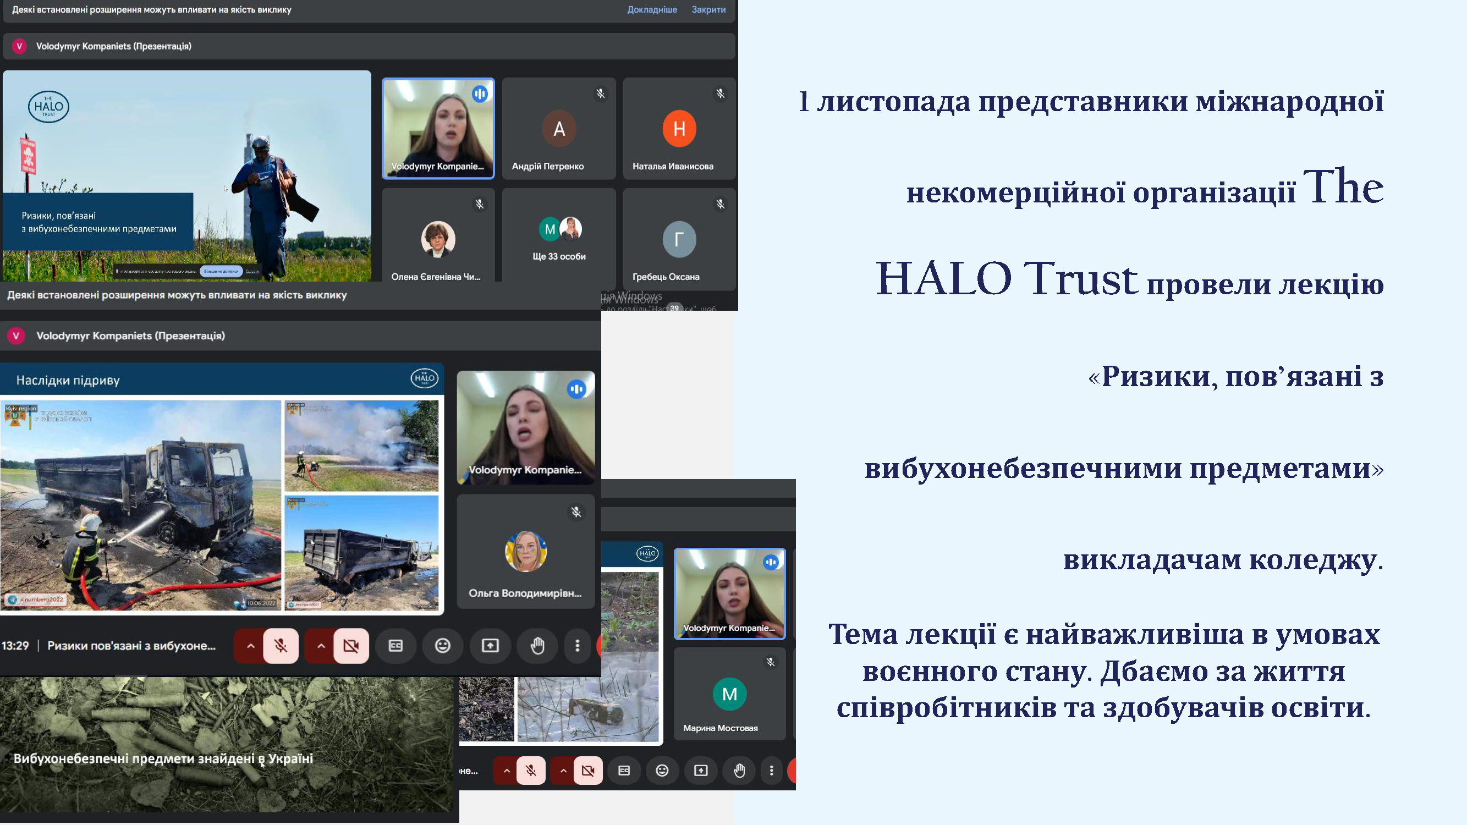Viewport: 1467px width, 825px height.
Task: Click the 13:29 meeting time text
Action: [x=15, y=646]
